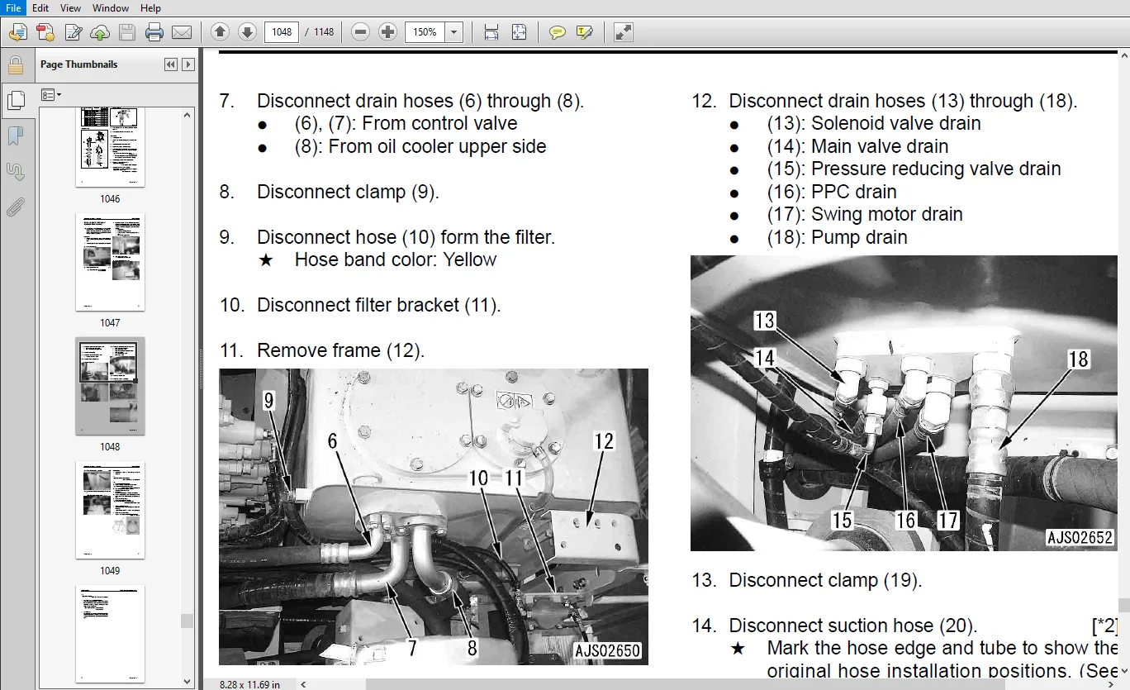Viewport: 1130px width, 690px height.
Task: Click text '(18): Pump drain'
Action: point(837,237)
